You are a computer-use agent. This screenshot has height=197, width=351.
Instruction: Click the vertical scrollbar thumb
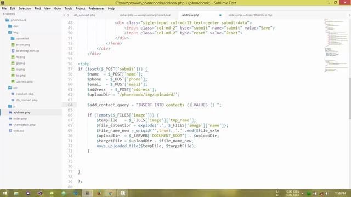[x=349, y=99]
